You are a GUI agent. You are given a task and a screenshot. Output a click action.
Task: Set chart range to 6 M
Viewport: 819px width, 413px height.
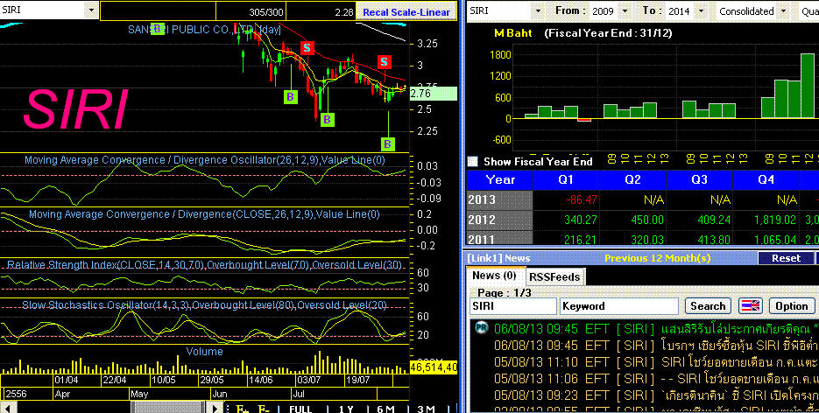[385, 409]
